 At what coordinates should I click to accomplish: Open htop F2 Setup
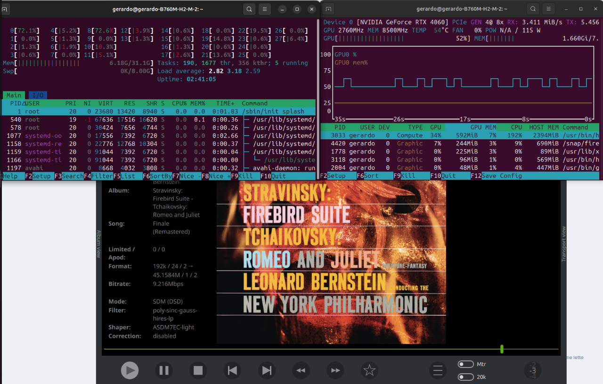click(x=39, y=176)
